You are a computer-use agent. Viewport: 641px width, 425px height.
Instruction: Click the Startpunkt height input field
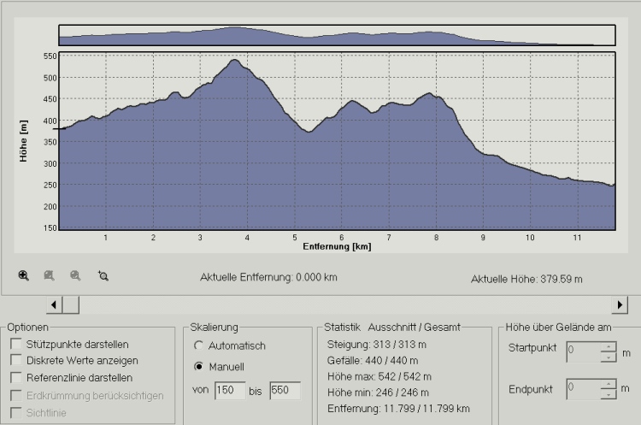584,351
